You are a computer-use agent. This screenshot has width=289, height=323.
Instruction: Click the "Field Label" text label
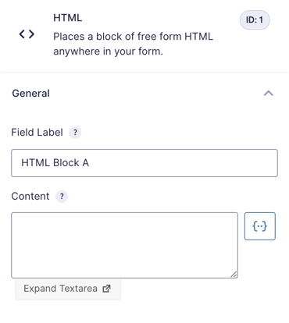37,133
